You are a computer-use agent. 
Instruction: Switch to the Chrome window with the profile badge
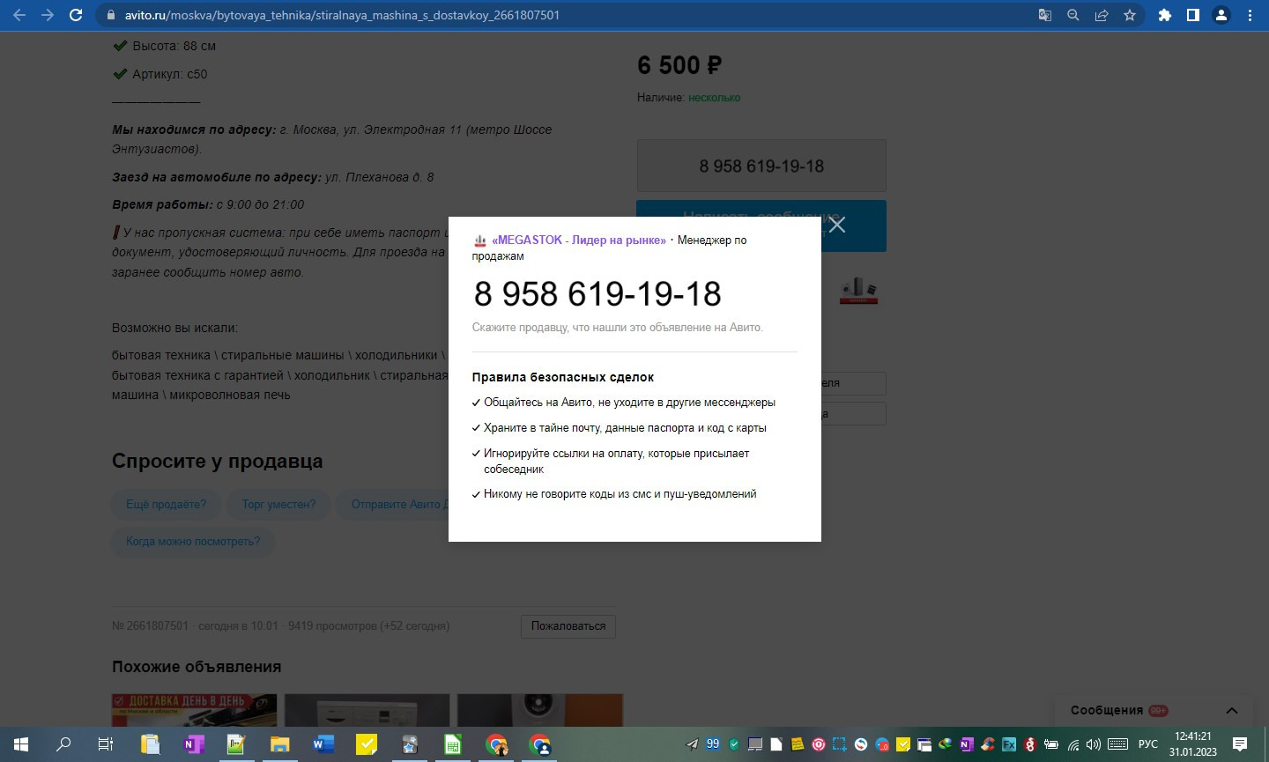[539, 744]
